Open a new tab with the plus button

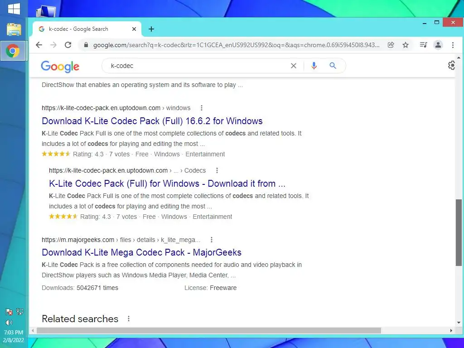click(x=151, y=29)
